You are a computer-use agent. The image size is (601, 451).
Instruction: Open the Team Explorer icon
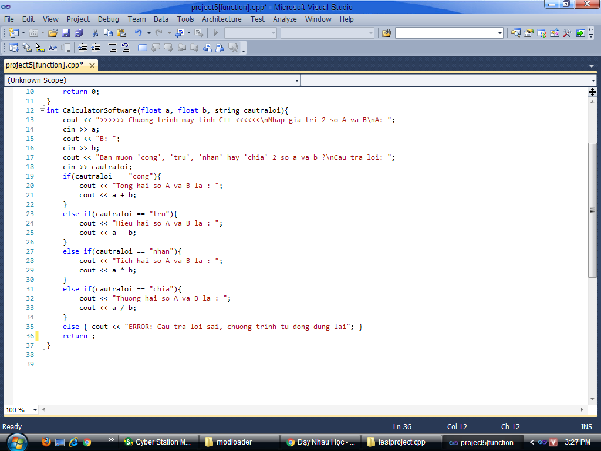point(542,33)
